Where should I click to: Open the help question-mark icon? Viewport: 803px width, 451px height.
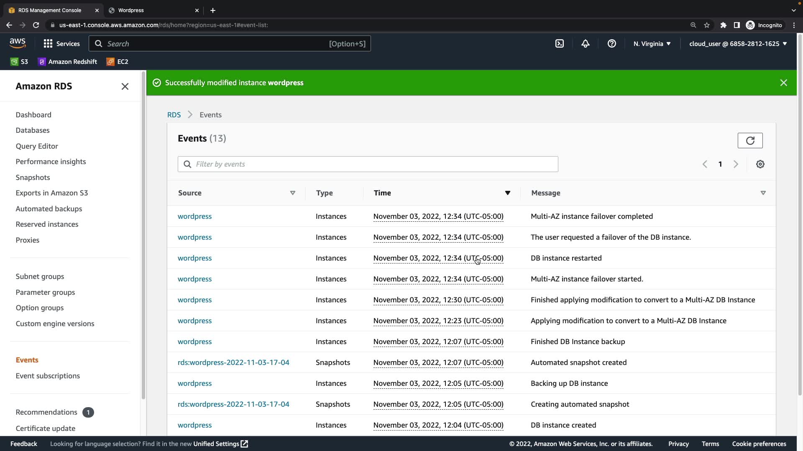click(x=611, y=43)
